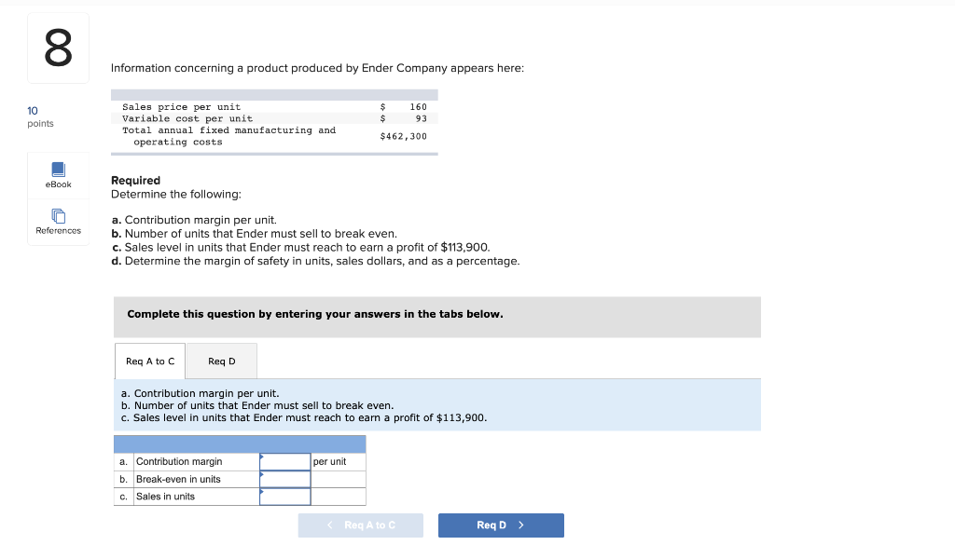Click 'Total annual fixed manufacturing' row text
This screenshot has height=559, width=955.
(229, 136)
